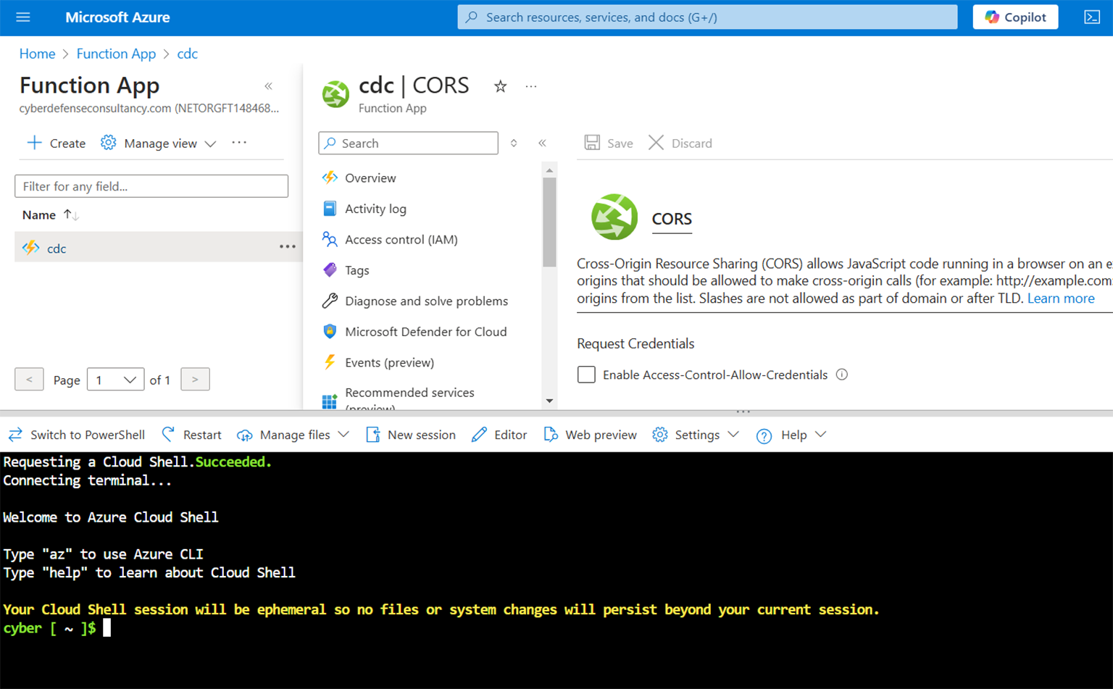This screenshot has width=1113, height=689.
Task: Launch Cloud Shell from the top bar icon
Action: point(1092,17)
